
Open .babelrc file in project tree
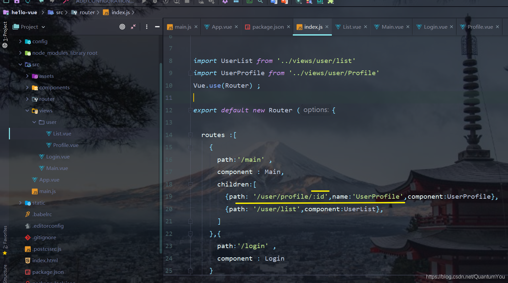coord(39,214)
